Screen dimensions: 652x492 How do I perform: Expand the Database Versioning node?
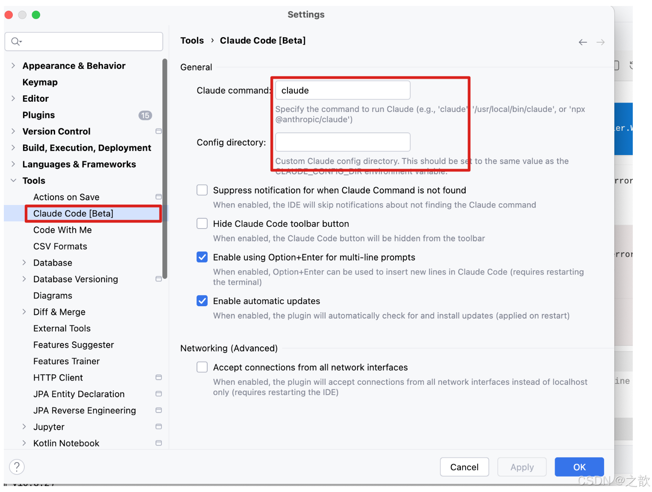click(24, 279)
